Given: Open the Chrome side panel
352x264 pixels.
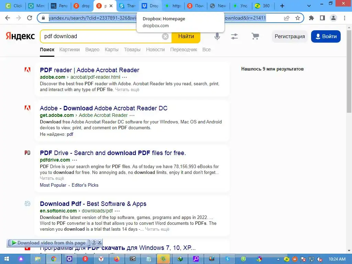Looking at the screenshot, I should coord(322,18).
